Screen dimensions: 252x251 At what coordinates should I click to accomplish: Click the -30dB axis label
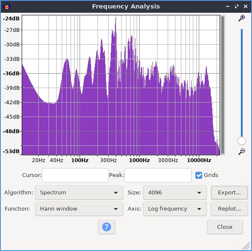(x=12, y=45)
